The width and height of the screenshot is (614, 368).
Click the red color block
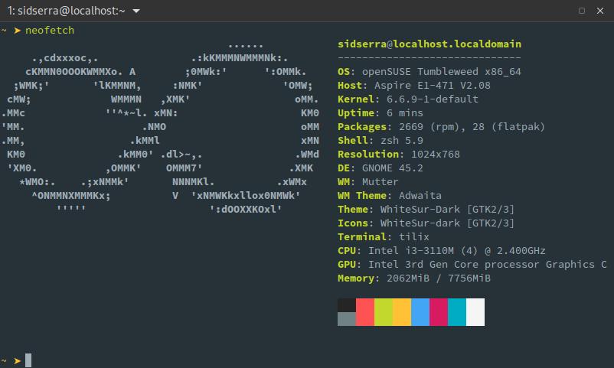tap(365, 312)
